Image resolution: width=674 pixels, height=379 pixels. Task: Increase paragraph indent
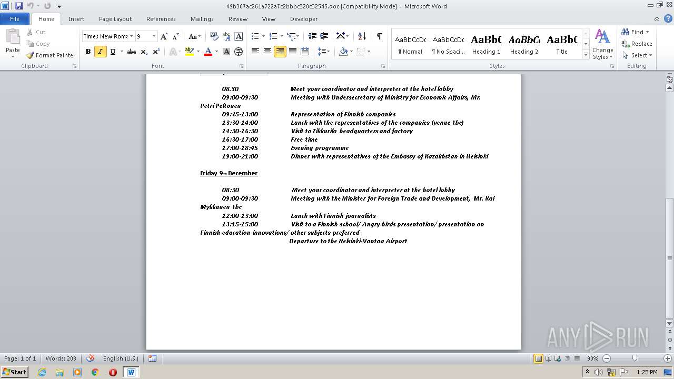coord(324,36)
